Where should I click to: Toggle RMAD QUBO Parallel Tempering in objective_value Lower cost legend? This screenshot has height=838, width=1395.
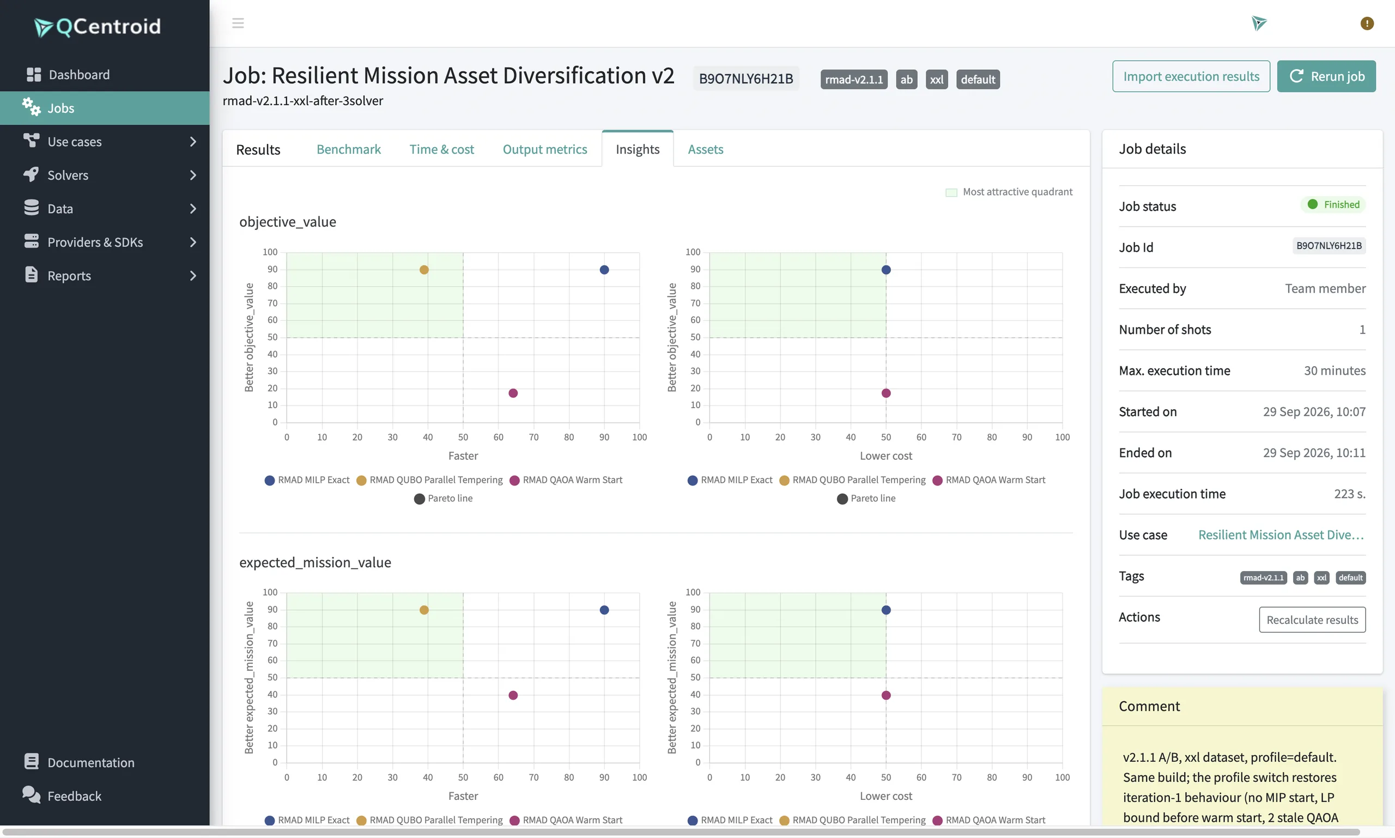click(852, 480)
